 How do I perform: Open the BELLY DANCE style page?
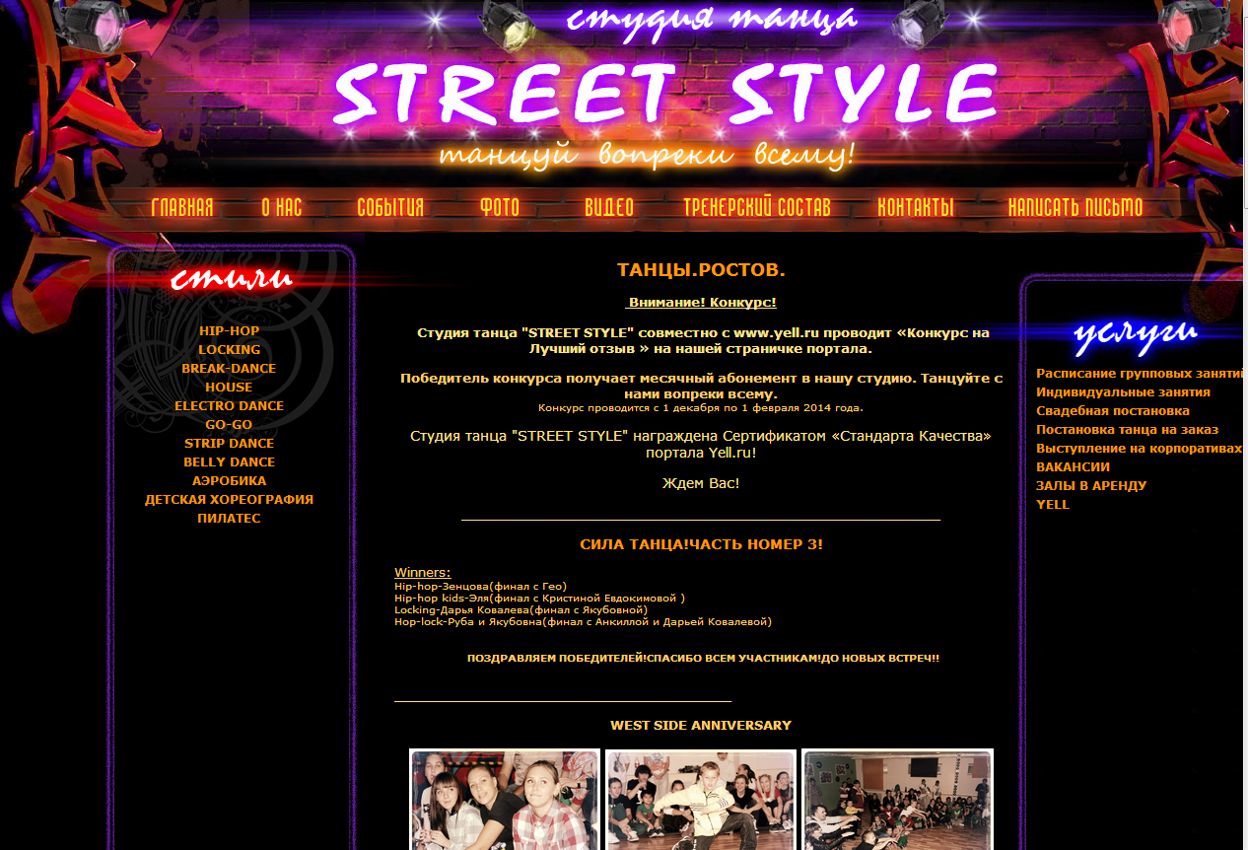tap(229, 462)
